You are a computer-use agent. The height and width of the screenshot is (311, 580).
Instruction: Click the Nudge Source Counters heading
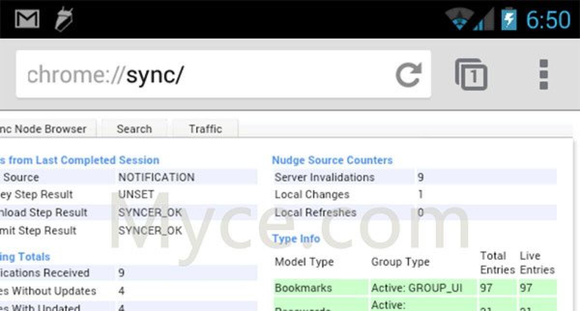[x=332, y=160]
